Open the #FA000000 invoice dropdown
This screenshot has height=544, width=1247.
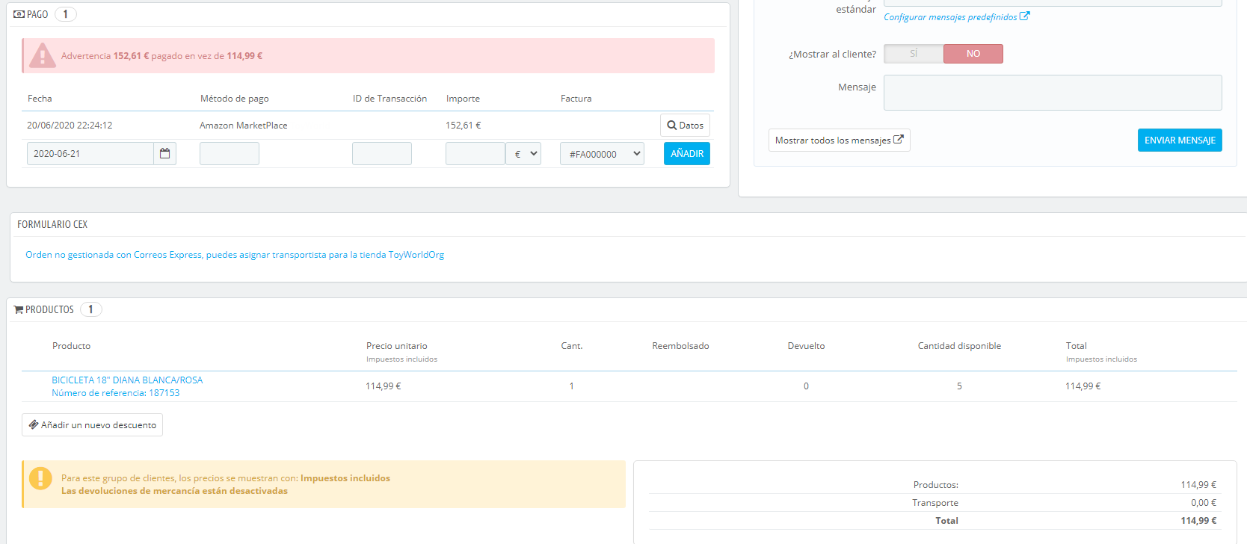(602, 154)
